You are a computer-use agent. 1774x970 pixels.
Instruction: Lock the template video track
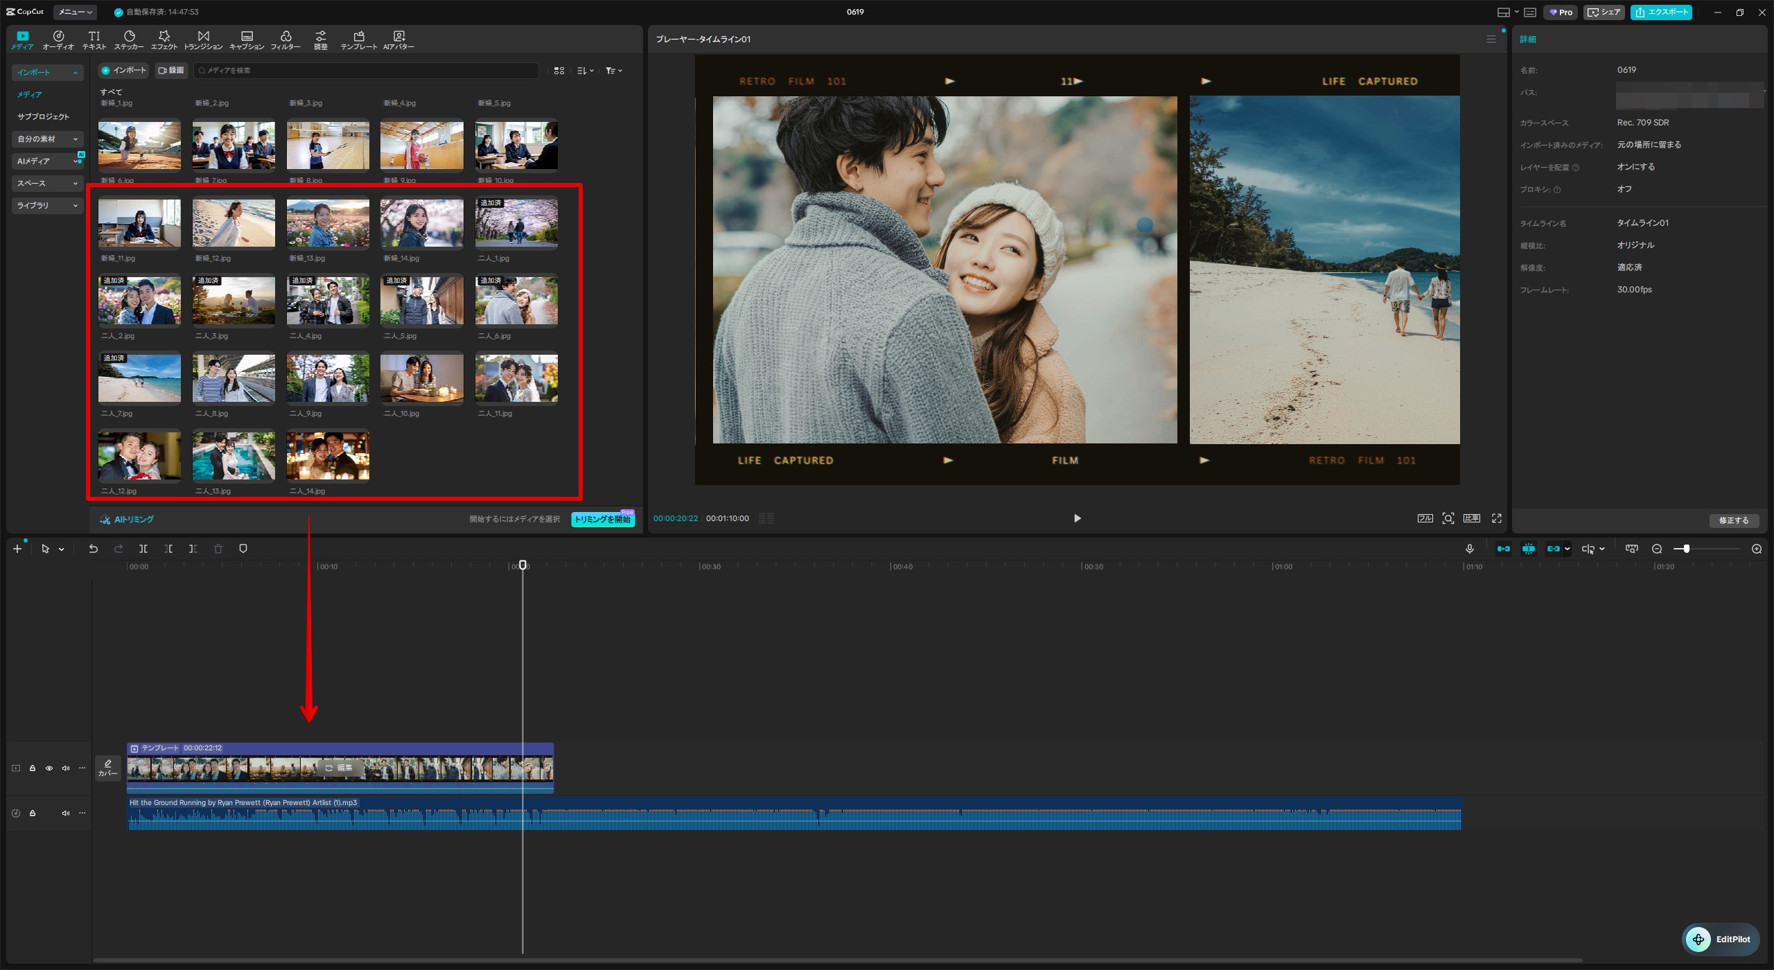coord(33,768)
